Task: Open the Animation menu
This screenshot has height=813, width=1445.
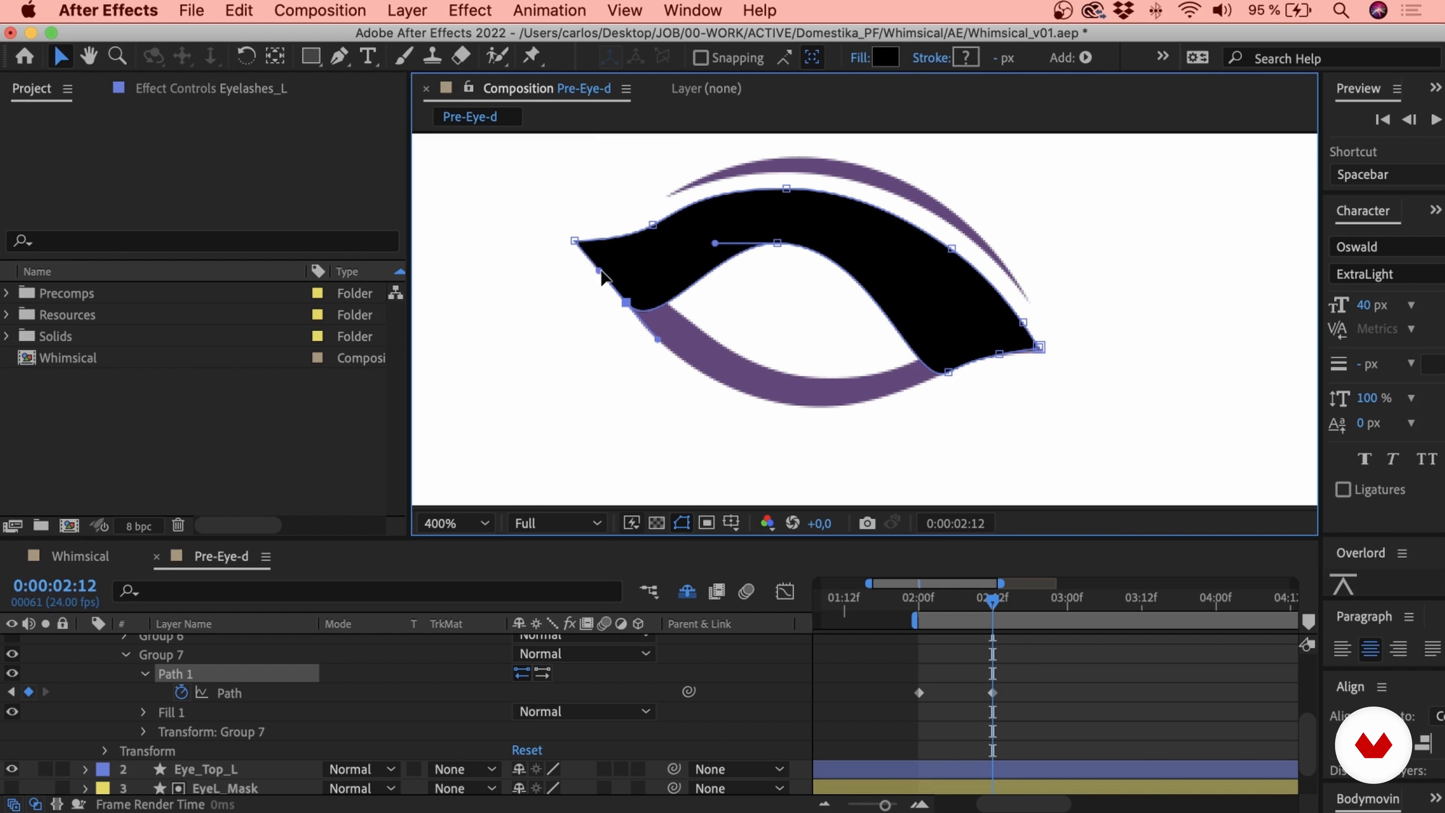Action: point(549,10)
